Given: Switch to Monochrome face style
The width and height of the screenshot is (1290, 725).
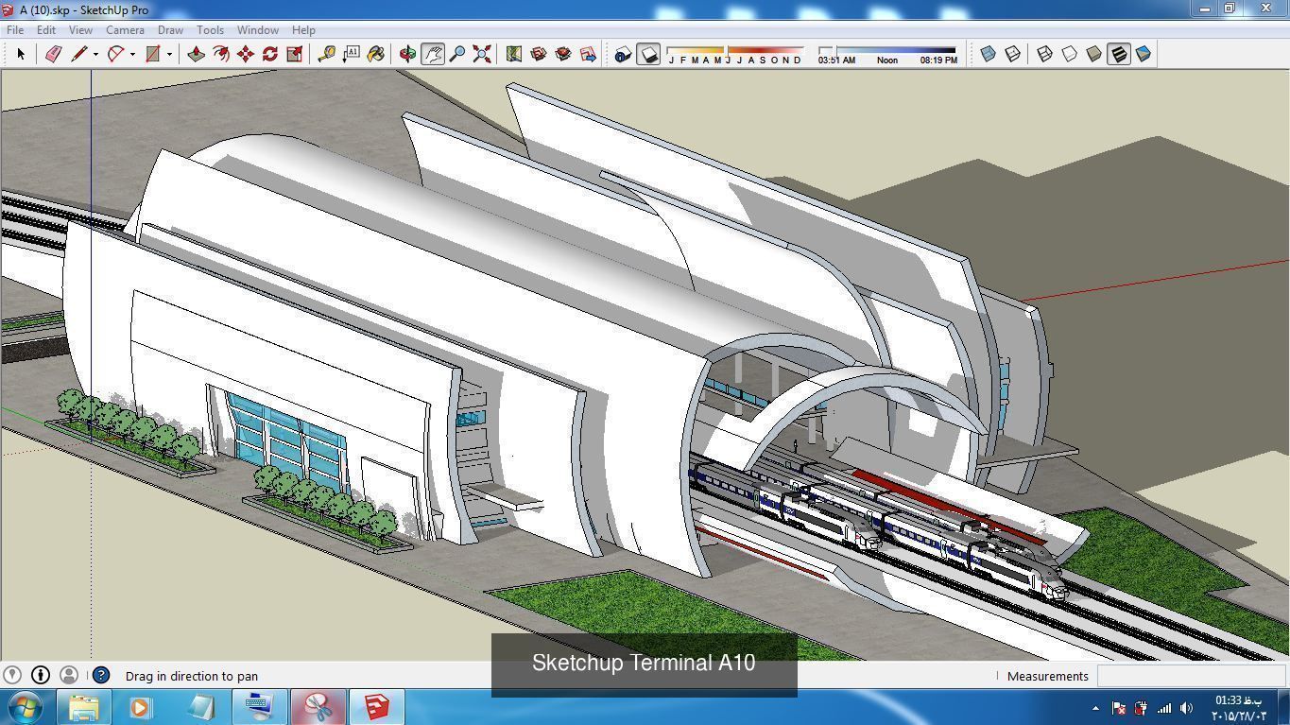Looking at the screenshot, I should coord(1143,54).
